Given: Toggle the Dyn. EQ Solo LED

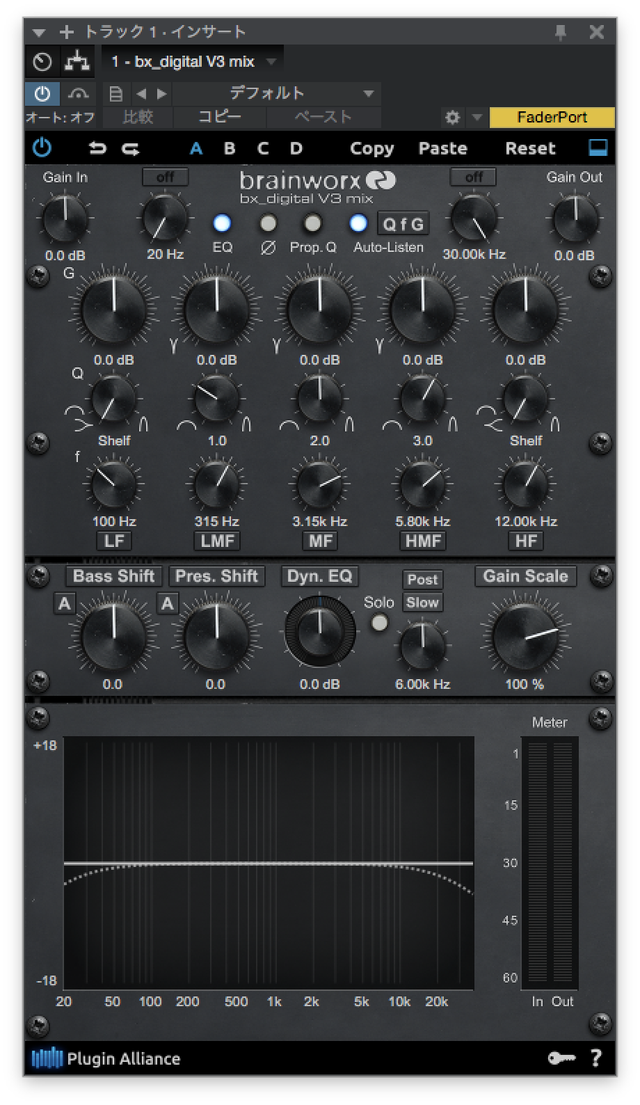Looking at the screenshot, I should [x=379, y=623].
